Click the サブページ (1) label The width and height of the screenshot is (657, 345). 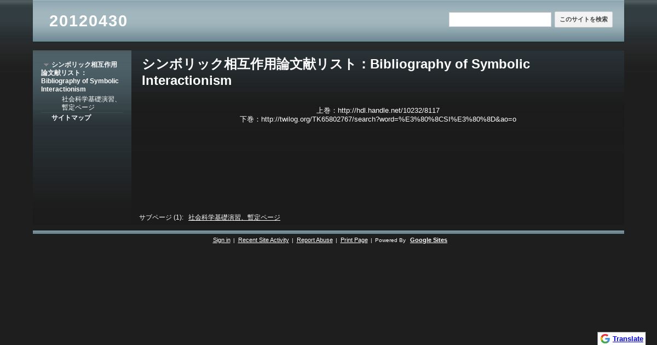coord(161,217)
